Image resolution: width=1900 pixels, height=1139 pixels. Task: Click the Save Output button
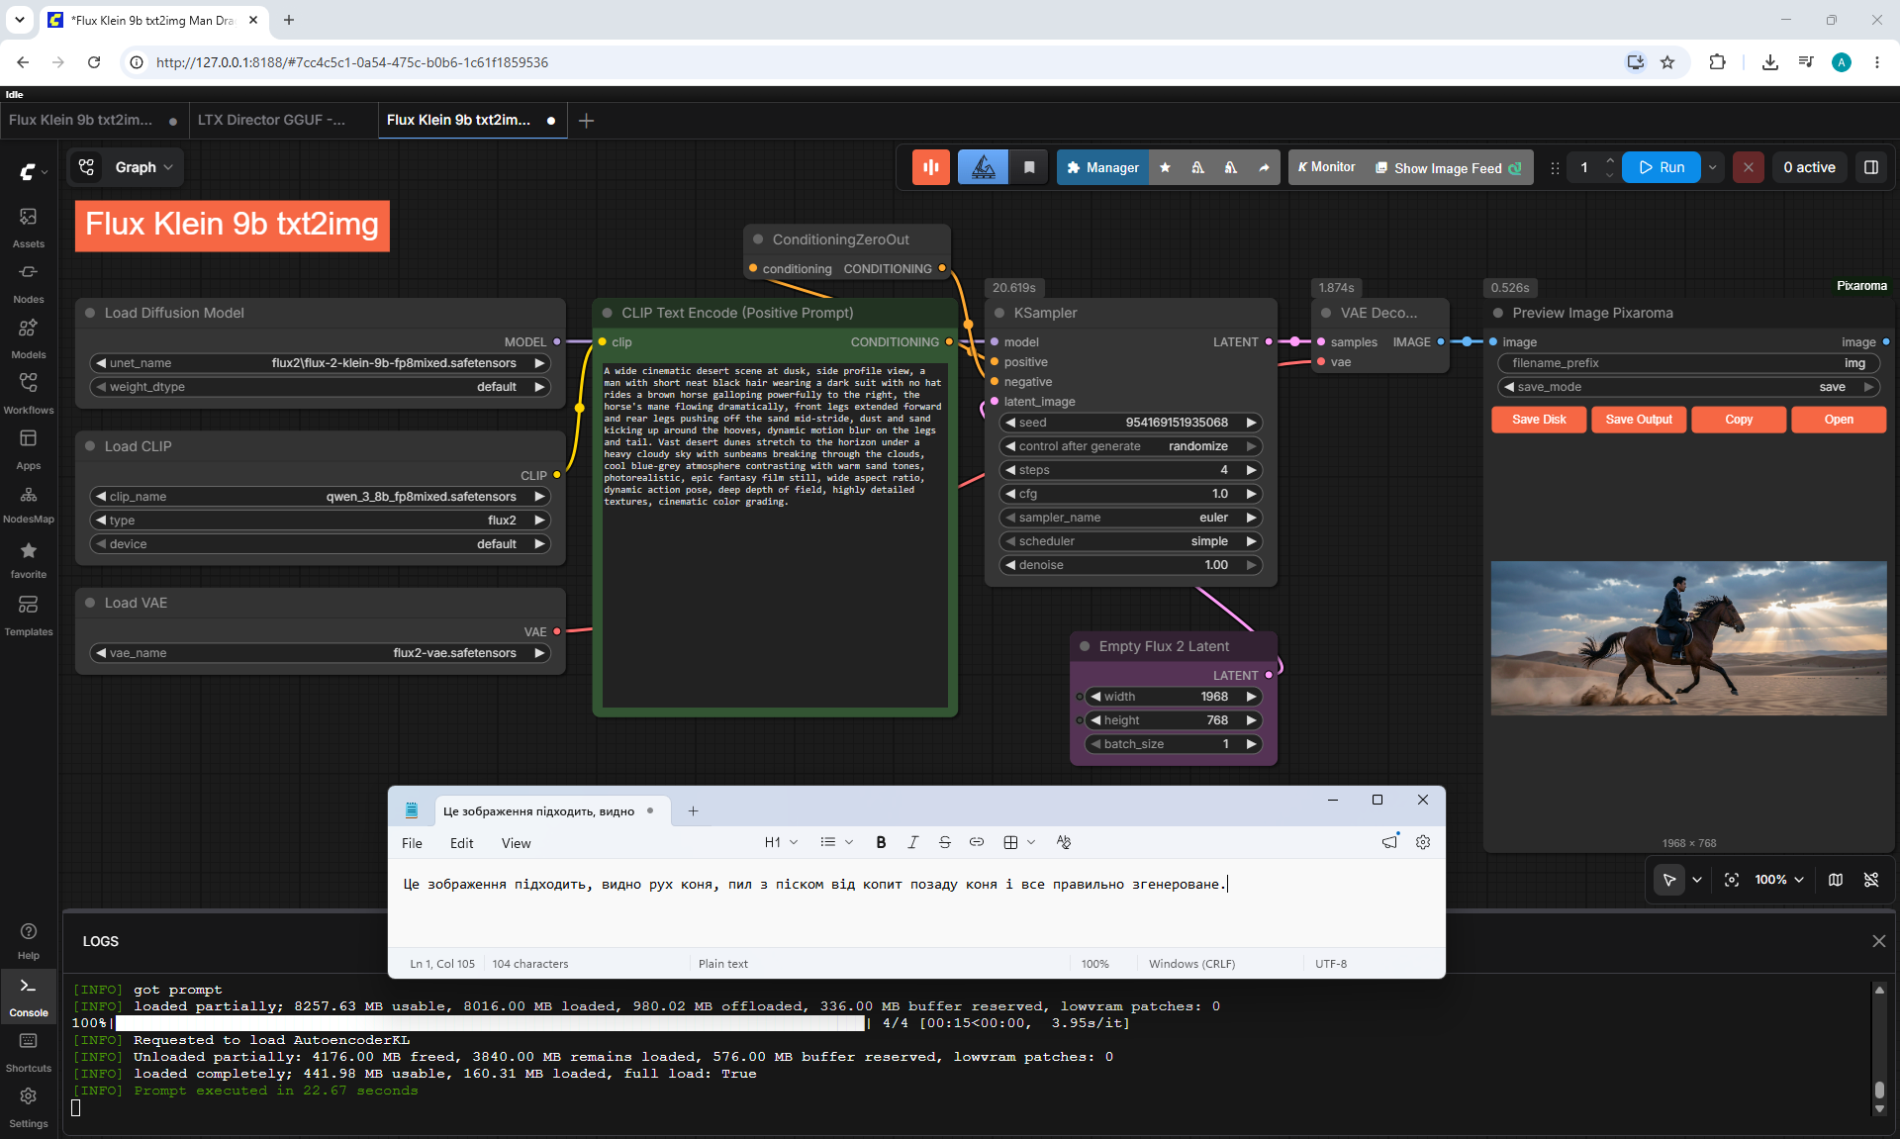pos(1639,420)
